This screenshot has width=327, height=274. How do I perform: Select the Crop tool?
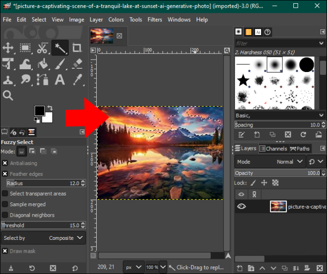pos(77,48)
